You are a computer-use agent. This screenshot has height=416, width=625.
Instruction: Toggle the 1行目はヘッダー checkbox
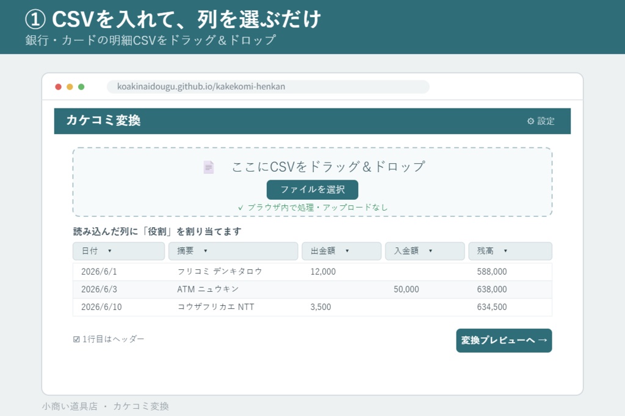[76, 339]
